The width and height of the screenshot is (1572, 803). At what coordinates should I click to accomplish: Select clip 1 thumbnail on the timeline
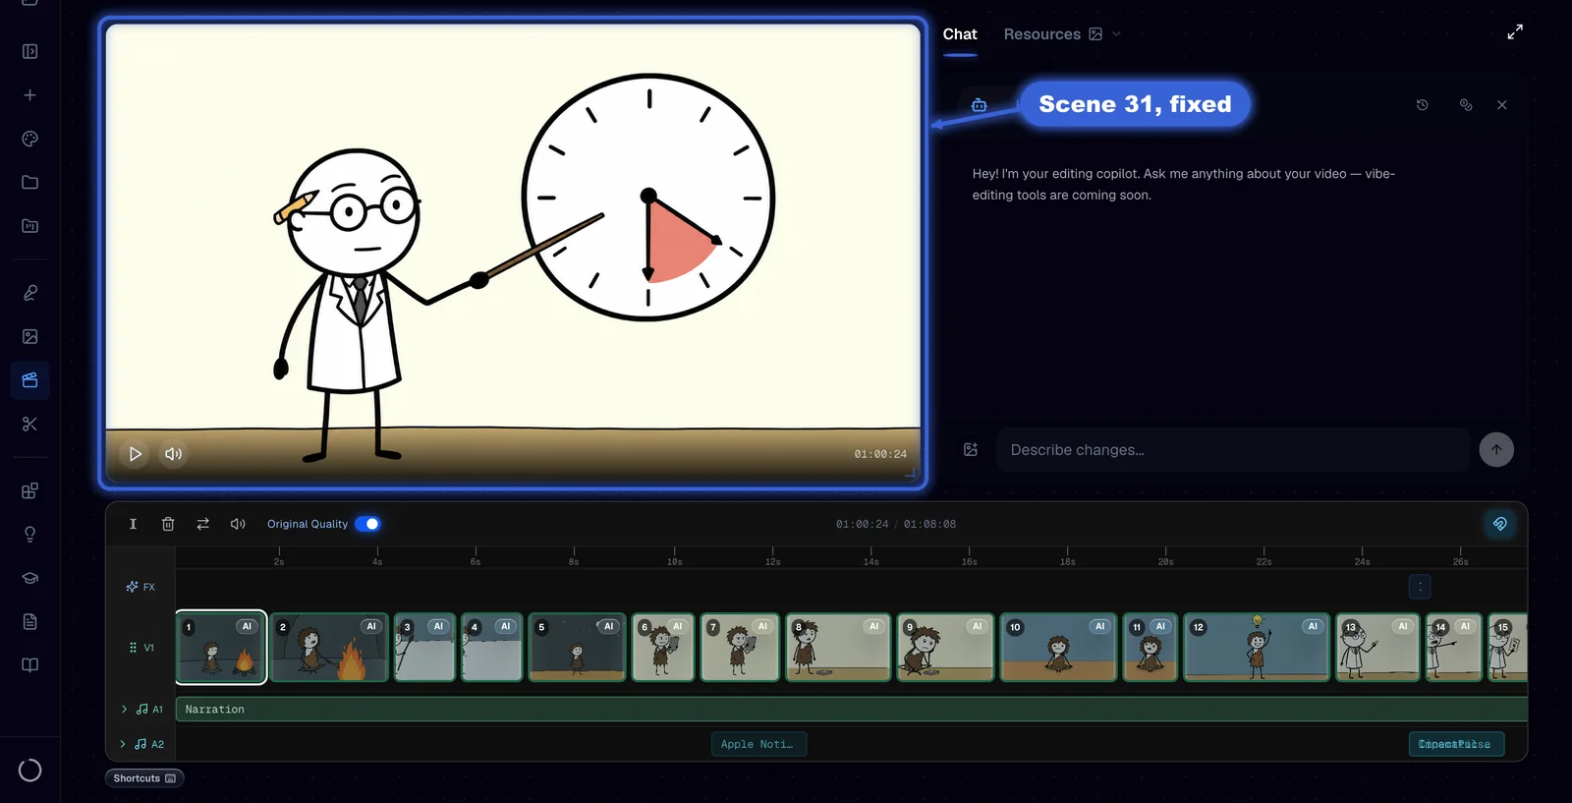tap(221, 648)
